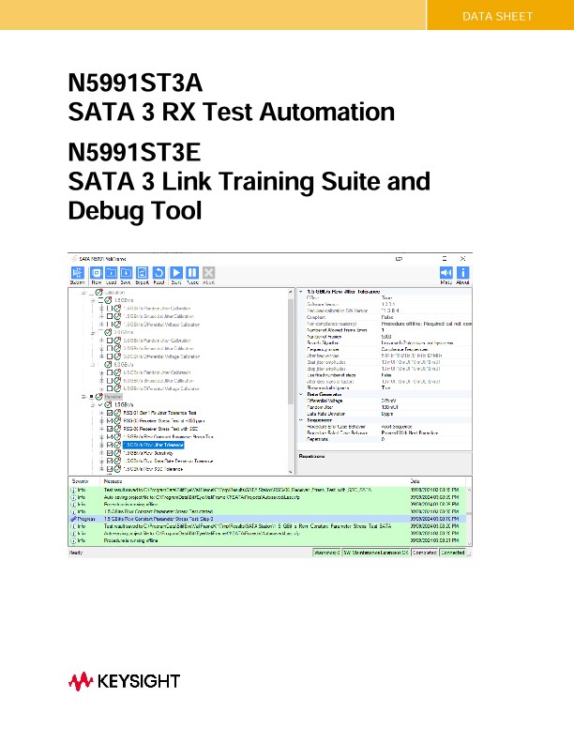Click the SATA N5991 ValiFrame title bar icon
This screenshot has height=743, width=574.
click(x=74, y=259)
